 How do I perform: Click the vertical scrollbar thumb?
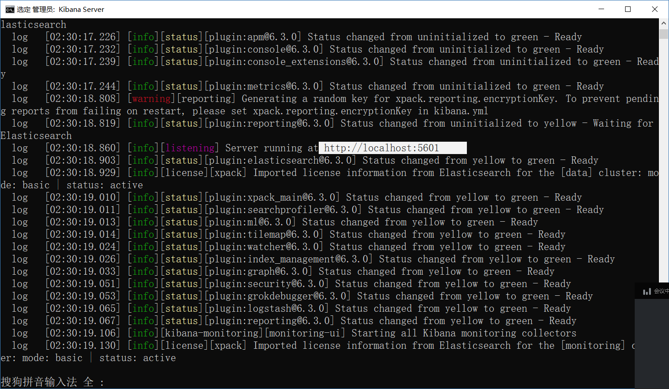point(664,34)
